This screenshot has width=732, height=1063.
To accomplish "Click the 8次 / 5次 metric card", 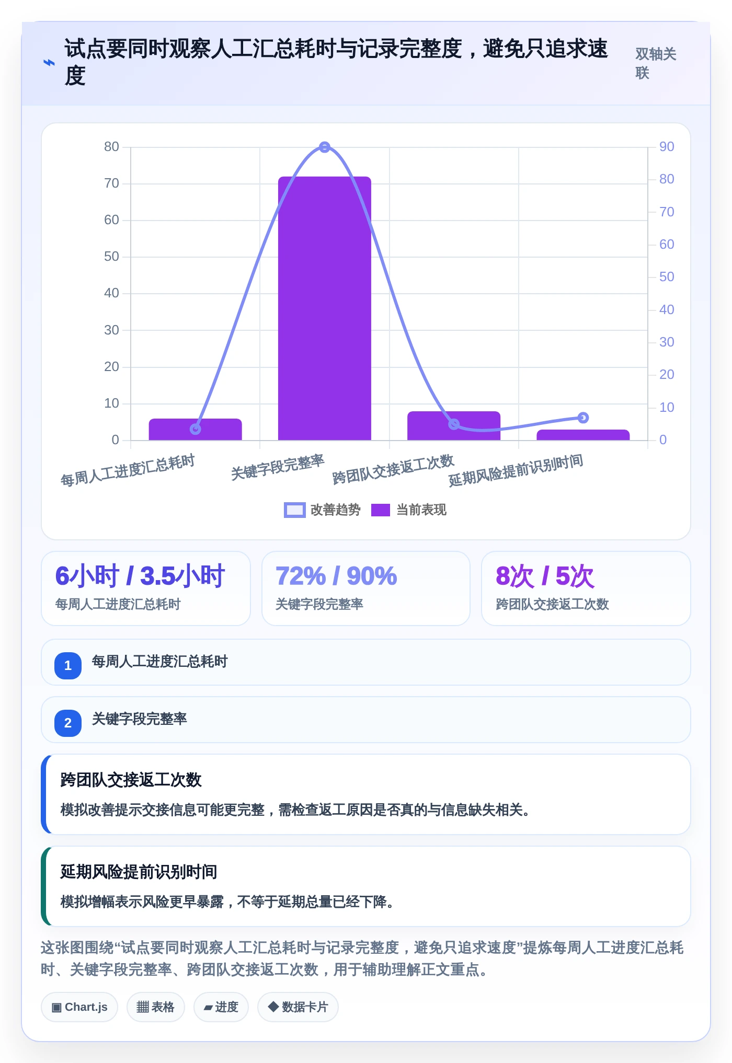I will coord(586,588).
